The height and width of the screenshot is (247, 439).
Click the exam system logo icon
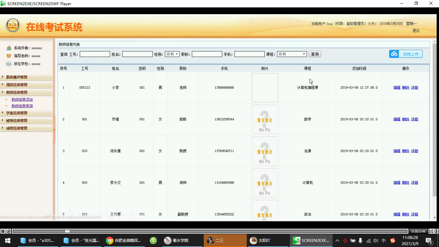pyautogui.click(x=13, y=25)
